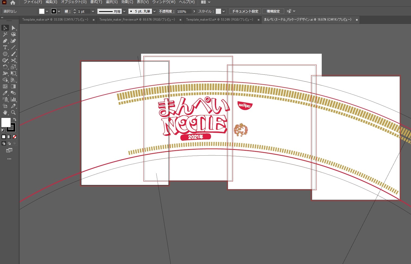
Task: Click the 環境設定 button
Action: (x=273, y=11)
